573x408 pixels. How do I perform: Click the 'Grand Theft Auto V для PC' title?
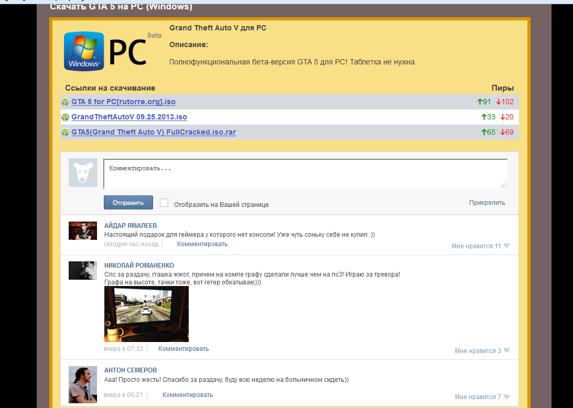(x=218, y=28)
